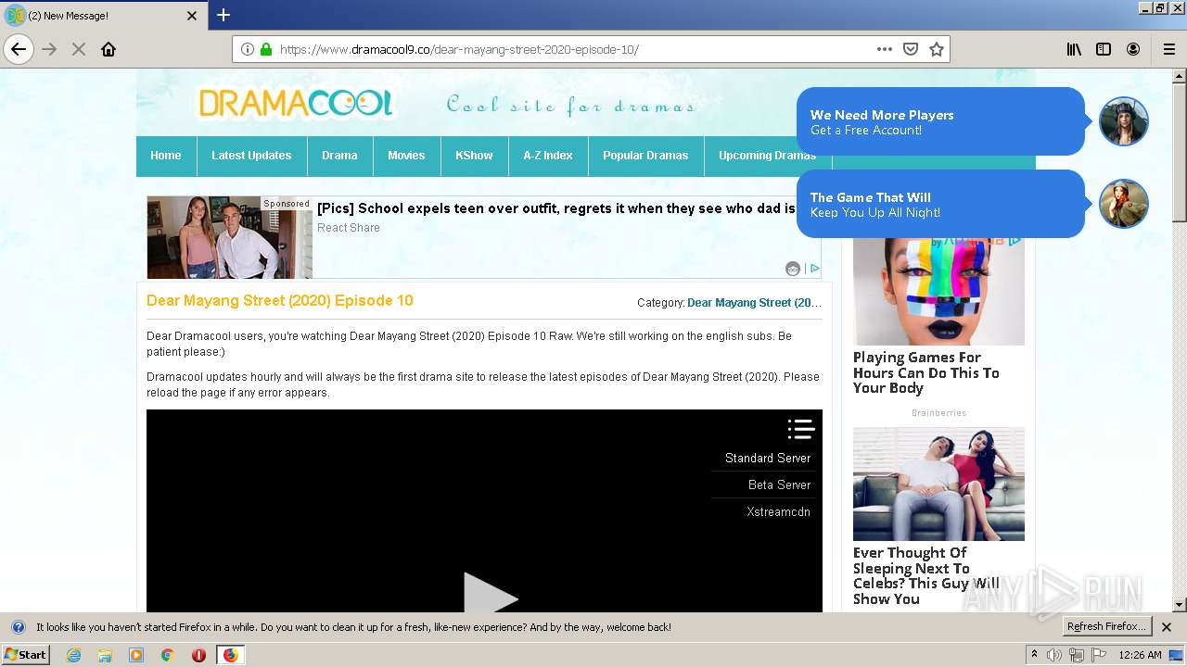The image size is (1187, 667).
Task: Click Dear Mayang Street Episode 10 title
Action: tap(280, 301)
